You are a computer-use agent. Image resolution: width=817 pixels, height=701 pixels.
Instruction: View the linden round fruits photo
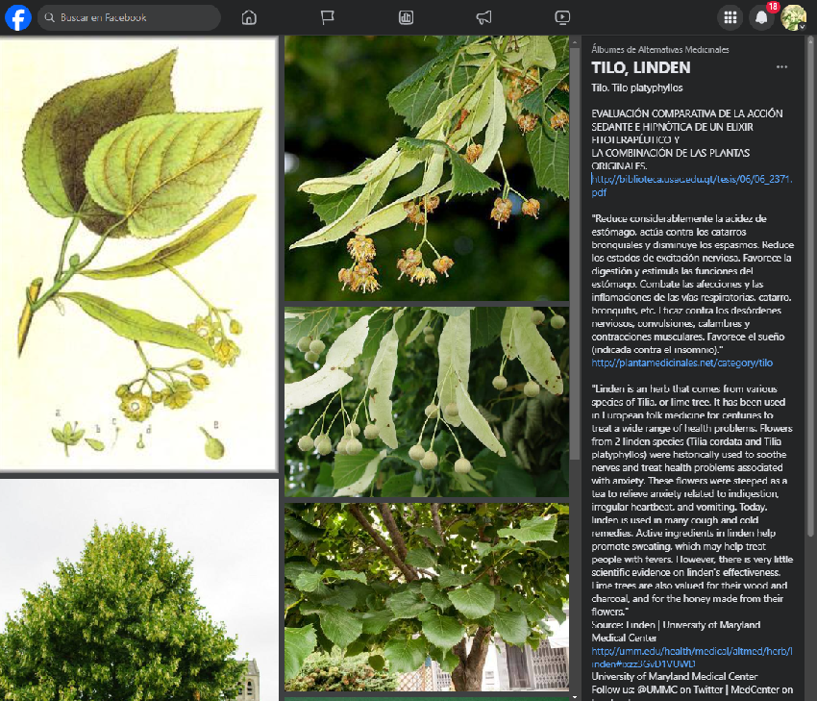(x=427, y=401)
